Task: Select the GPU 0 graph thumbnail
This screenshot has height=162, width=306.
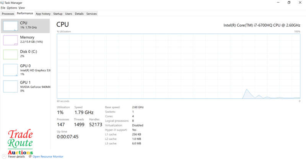Action: click(x=10, y=70)
